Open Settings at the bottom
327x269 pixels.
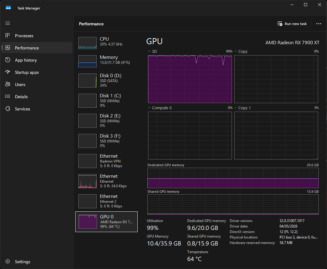coord(37,262)
